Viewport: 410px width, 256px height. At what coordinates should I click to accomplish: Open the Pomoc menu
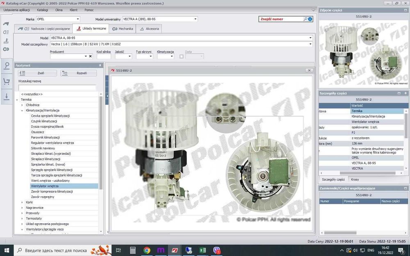pos(89,10)
